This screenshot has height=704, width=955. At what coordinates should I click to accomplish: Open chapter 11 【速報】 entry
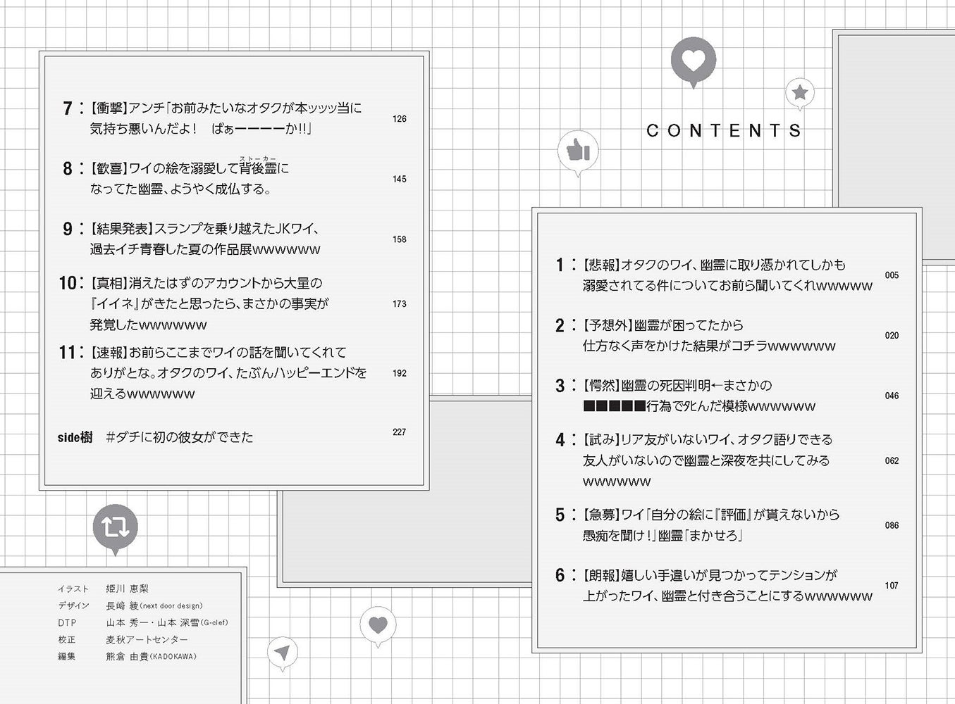[233, 373]
